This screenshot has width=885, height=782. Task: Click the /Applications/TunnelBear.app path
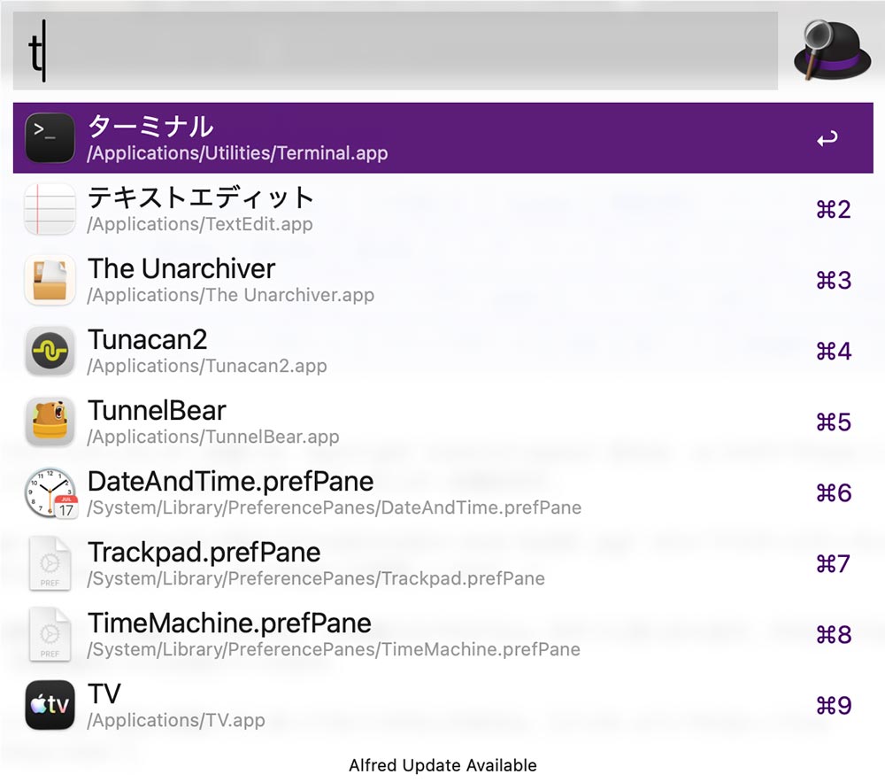pos(212,437)
